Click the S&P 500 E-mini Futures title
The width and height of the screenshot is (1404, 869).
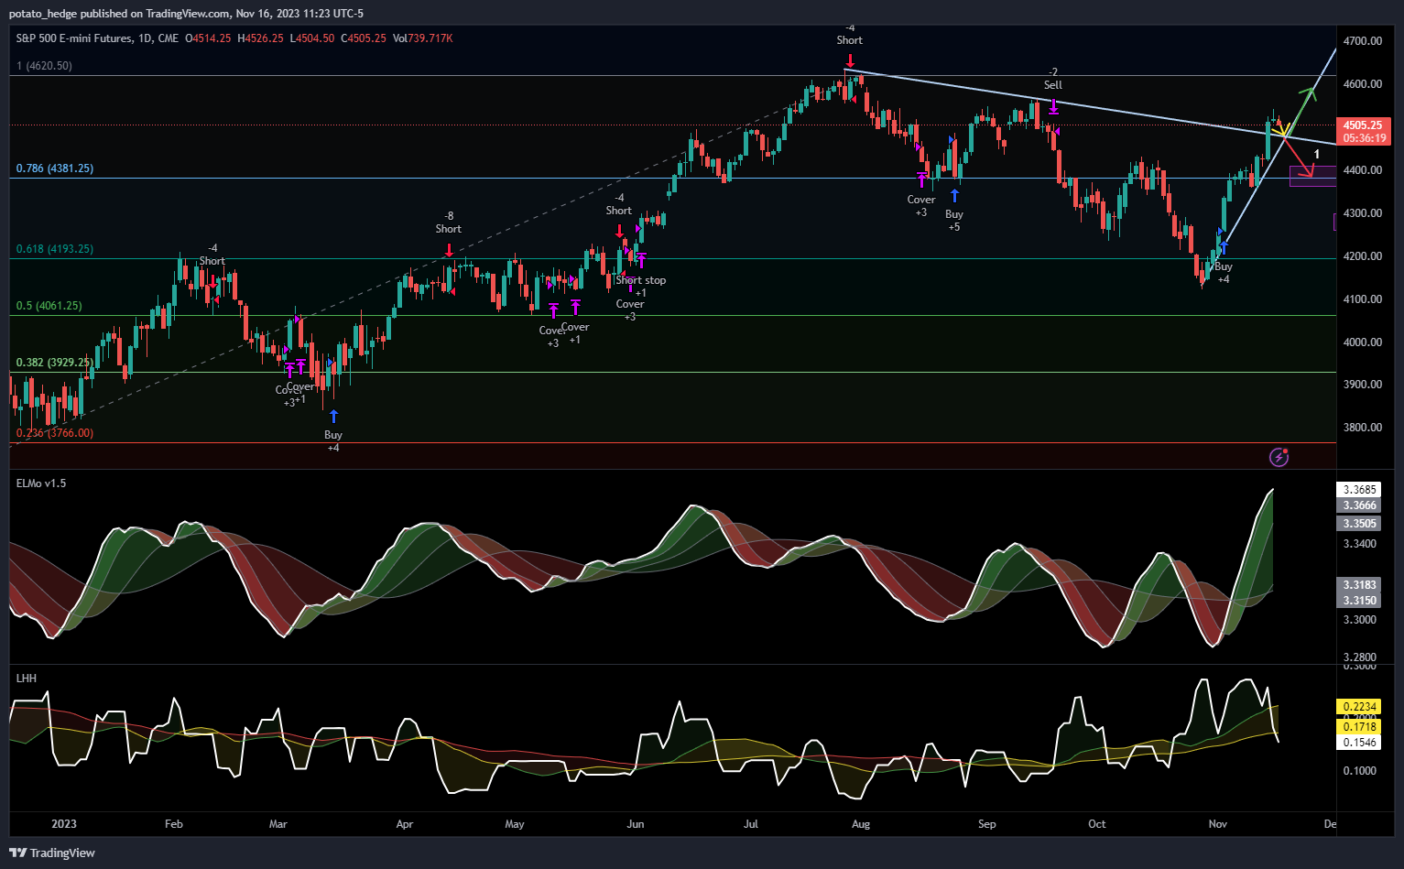point(73,38)
